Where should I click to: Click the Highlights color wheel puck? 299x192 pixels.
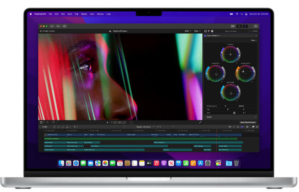click(243, 72)
